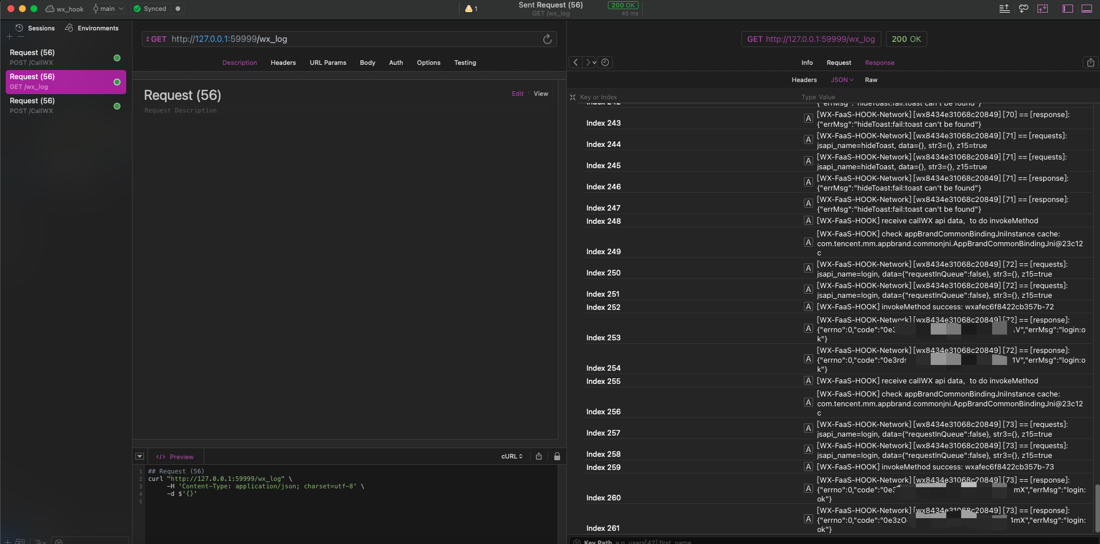Switch to the Description tab
1100x544 pixels.
click(x=240, y=63)
